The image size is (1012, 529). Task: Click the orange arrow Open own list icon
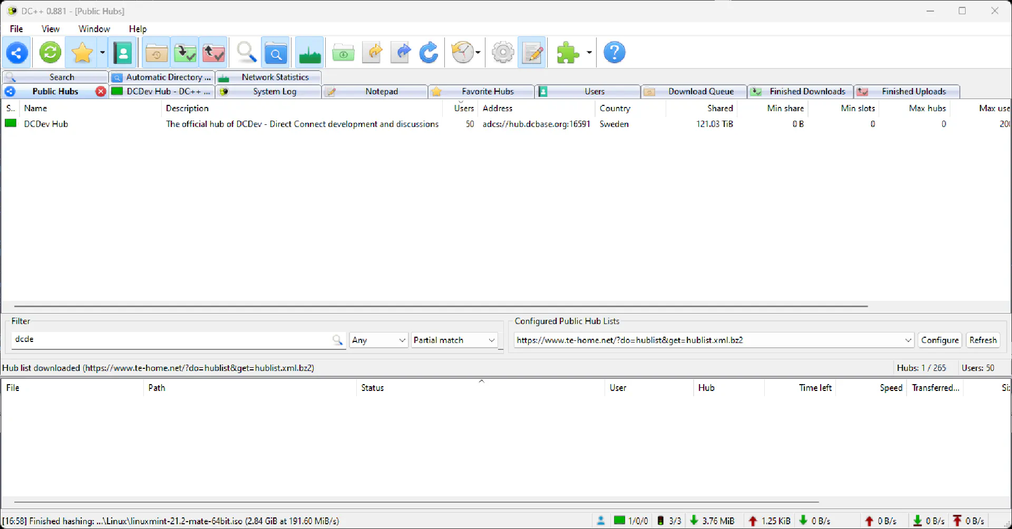click(x=373, y=53)
